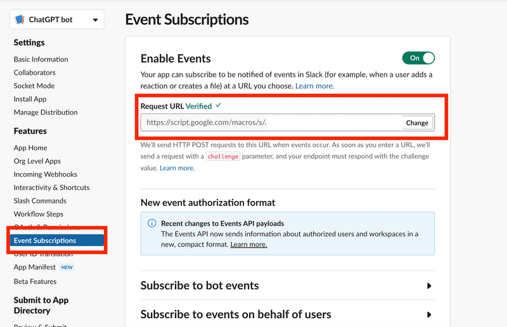Screen dimensions: 507x327
Task: Go to Beta Features
Action: click(x=35, y=281)
